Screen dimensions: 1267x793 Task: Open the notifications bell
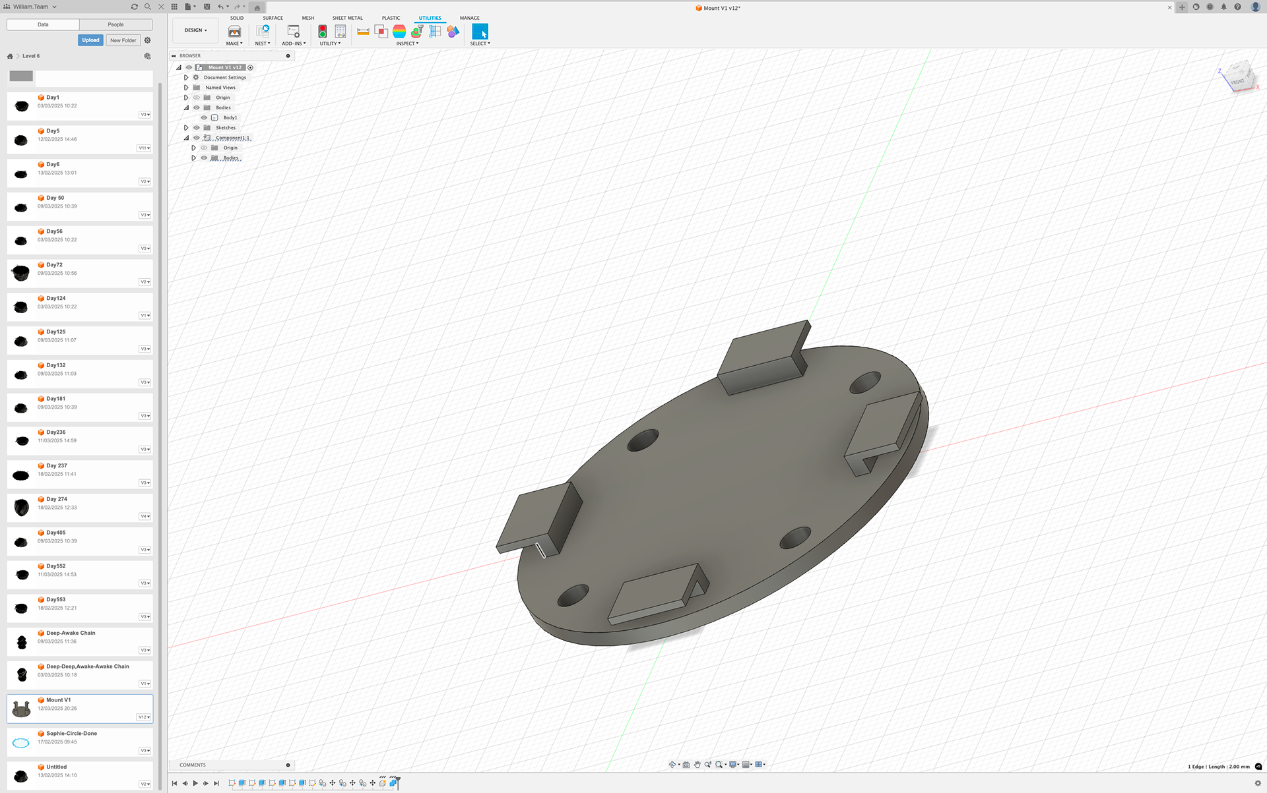(1223, 7)
